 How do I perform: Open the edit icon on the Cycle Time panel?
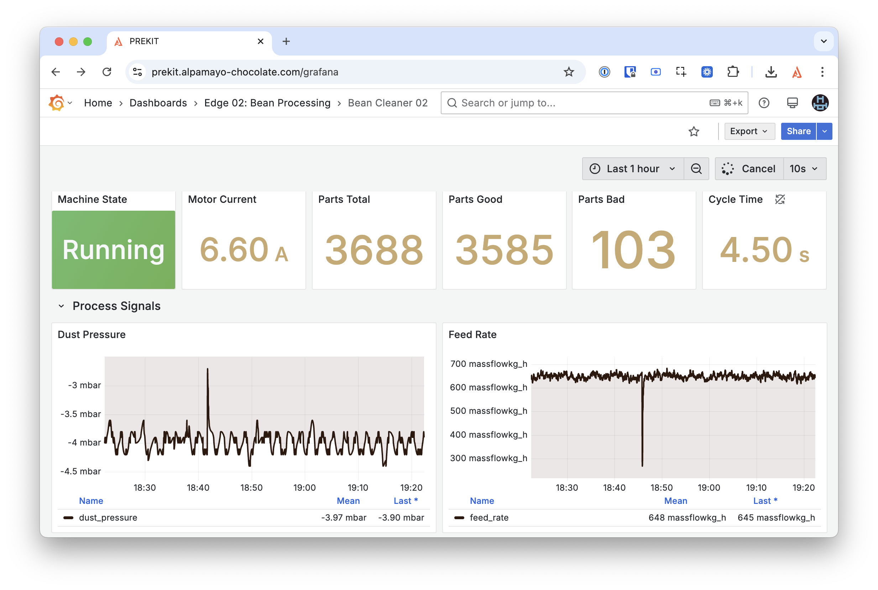click(779, 200)
